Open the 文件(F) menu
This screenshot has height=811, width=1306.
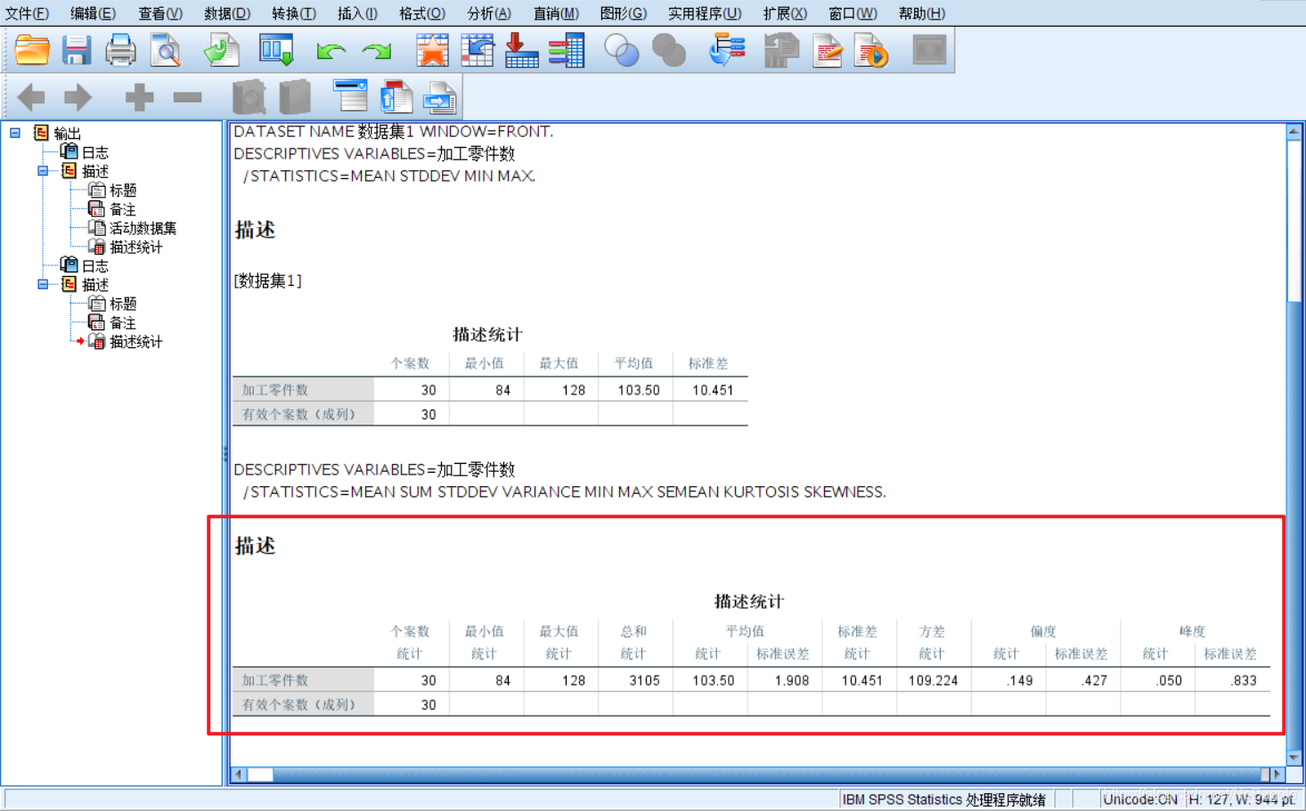[27, 13]
